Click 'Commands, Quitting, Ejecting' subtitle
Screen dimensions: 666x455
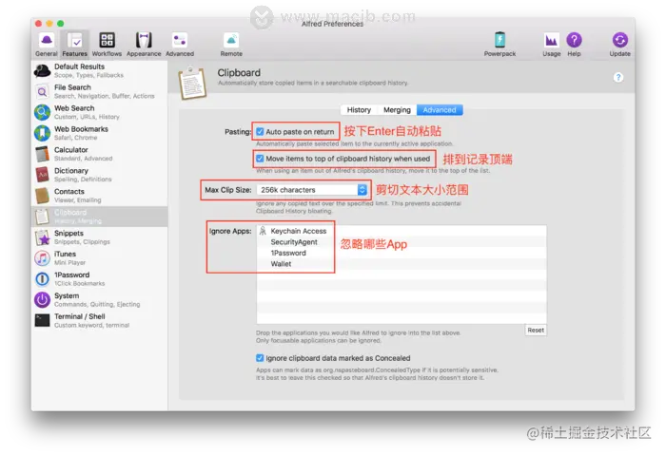click(97, 305)
